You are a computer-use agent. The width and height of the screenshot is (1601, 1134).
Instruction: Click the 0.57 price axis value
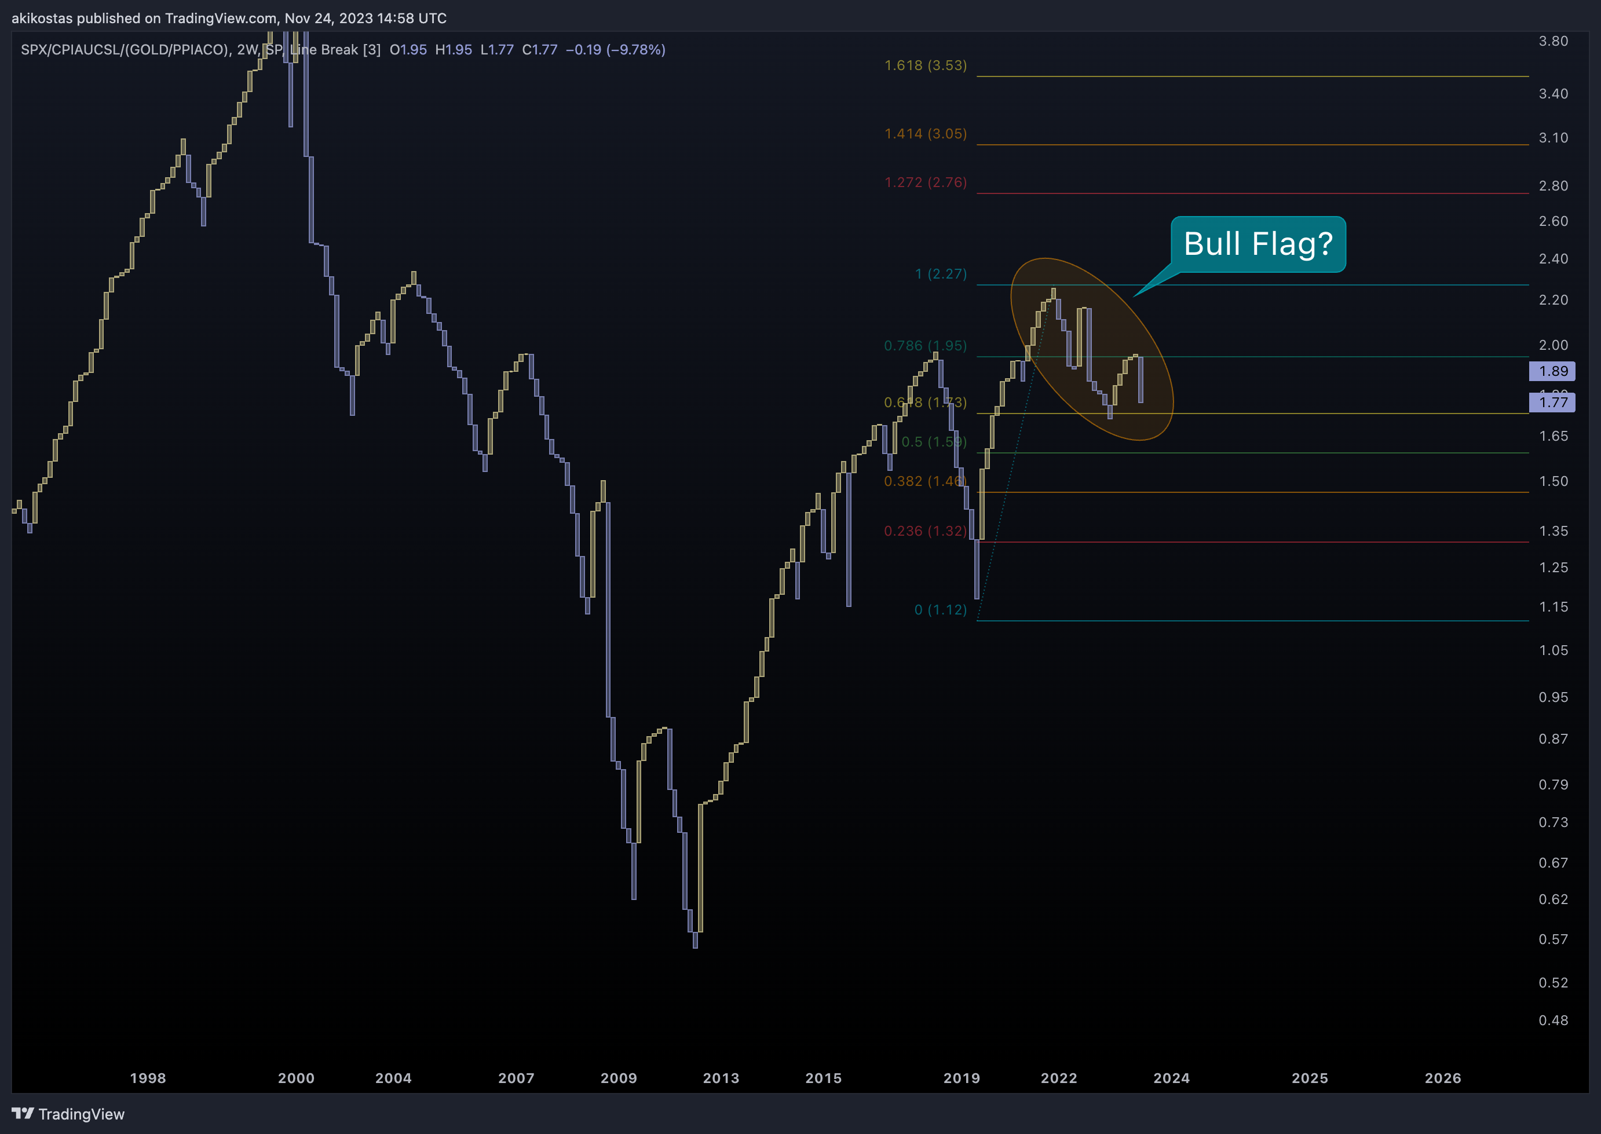[1553, 939]
